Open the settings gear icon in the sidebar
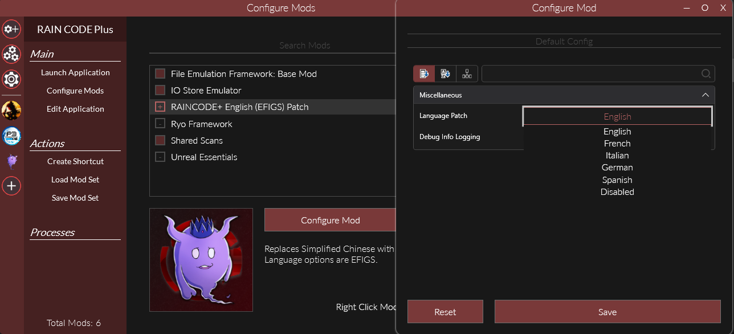 click(11, 79)
